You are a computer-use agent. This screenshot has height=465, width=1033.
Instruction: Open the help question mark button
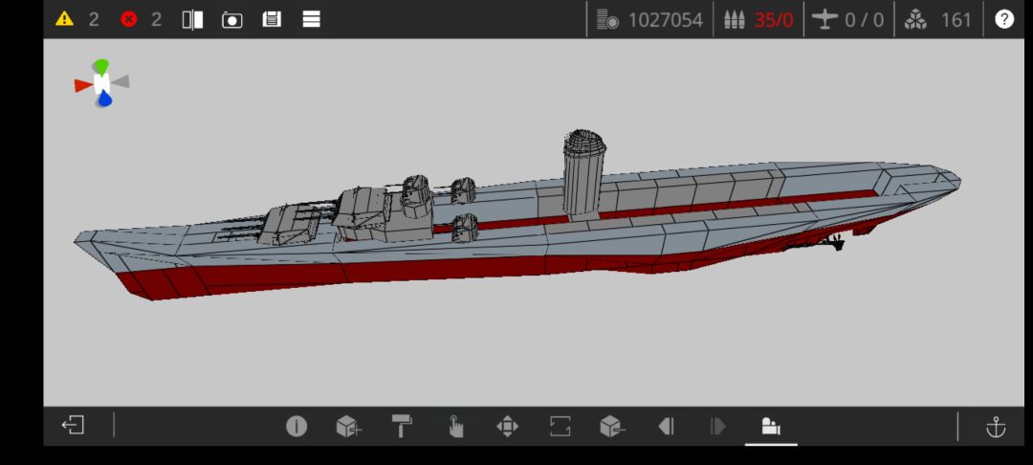coord(1003,19)
